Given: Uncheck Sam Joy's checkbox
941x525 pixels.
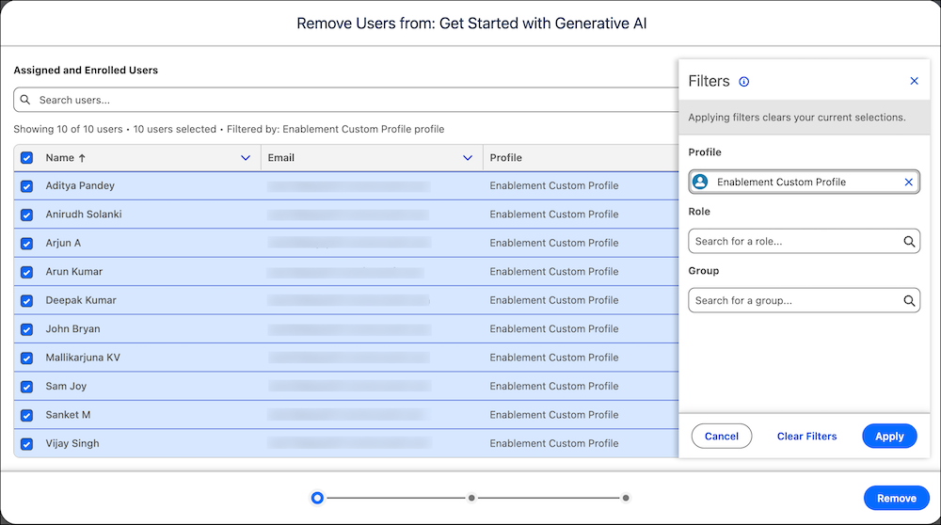Looking at the screenshot, I should (26, 387).
